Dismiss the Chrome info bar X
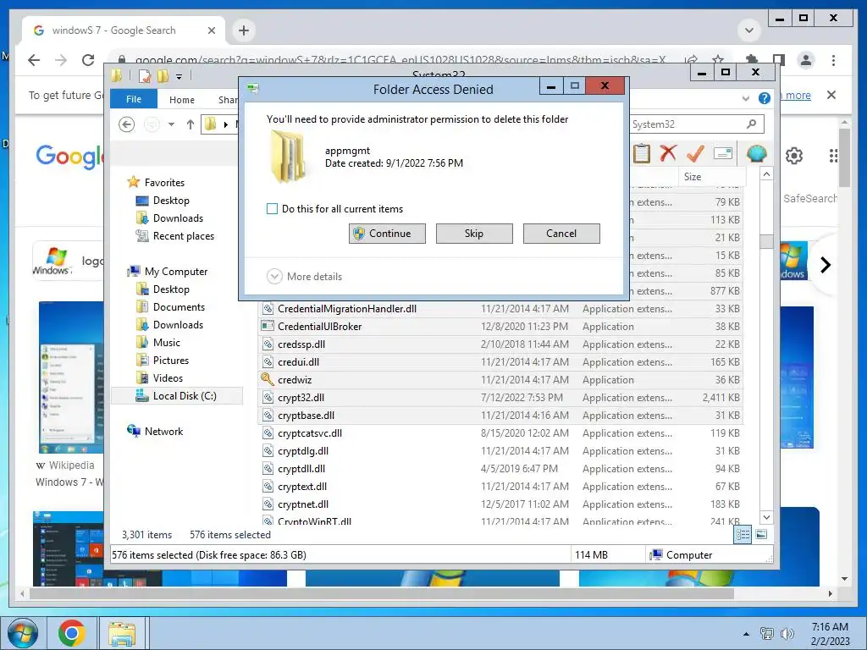 coord(831,95)
